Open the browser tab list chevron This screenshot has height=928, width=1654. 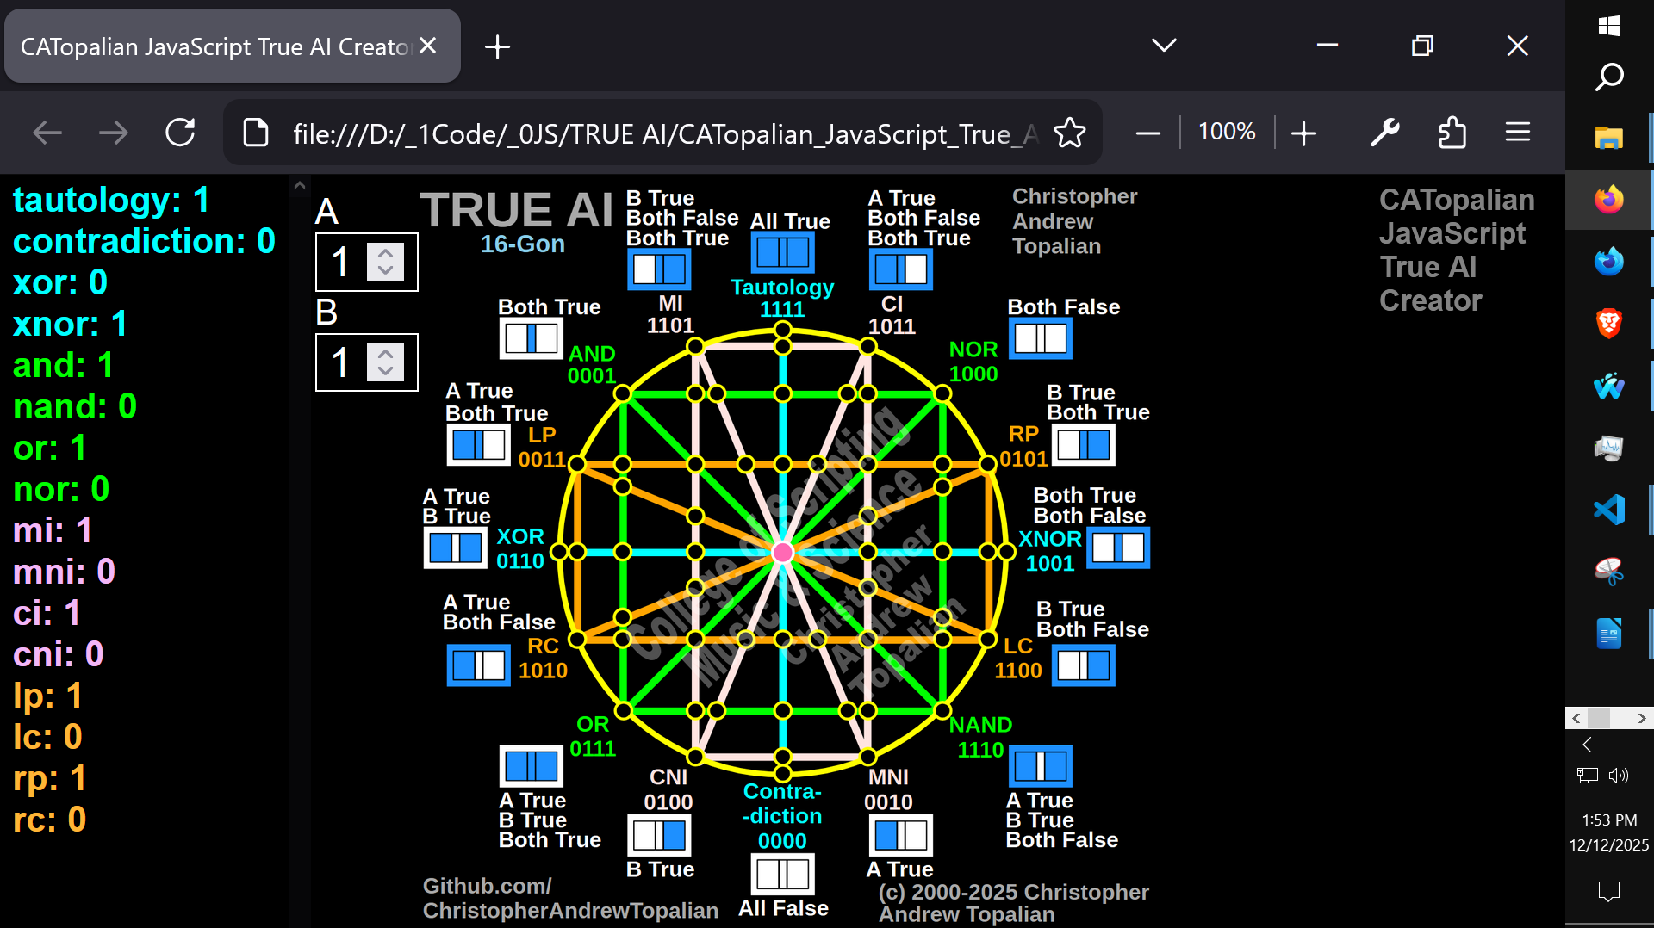[1163, 46]
